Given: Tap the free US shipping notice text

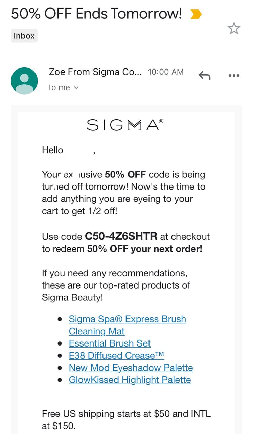Looking at the screenshot, I should pos(126,420).
